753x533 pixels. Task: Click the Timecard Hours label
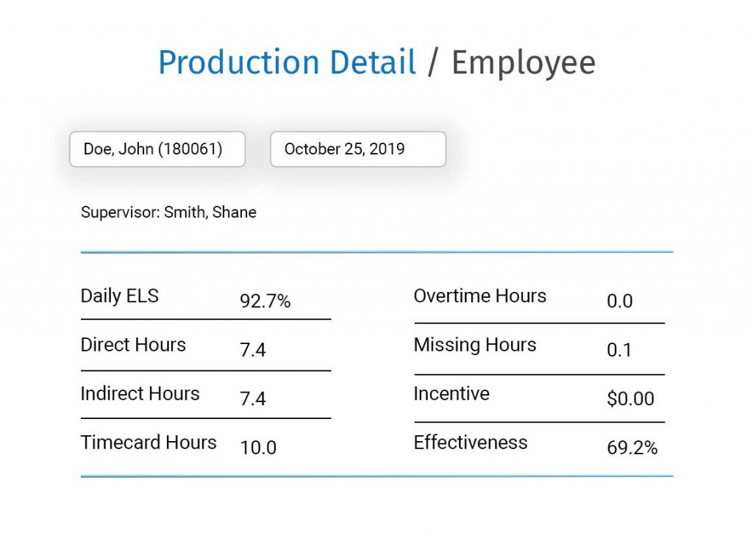(x=149, y=443)
